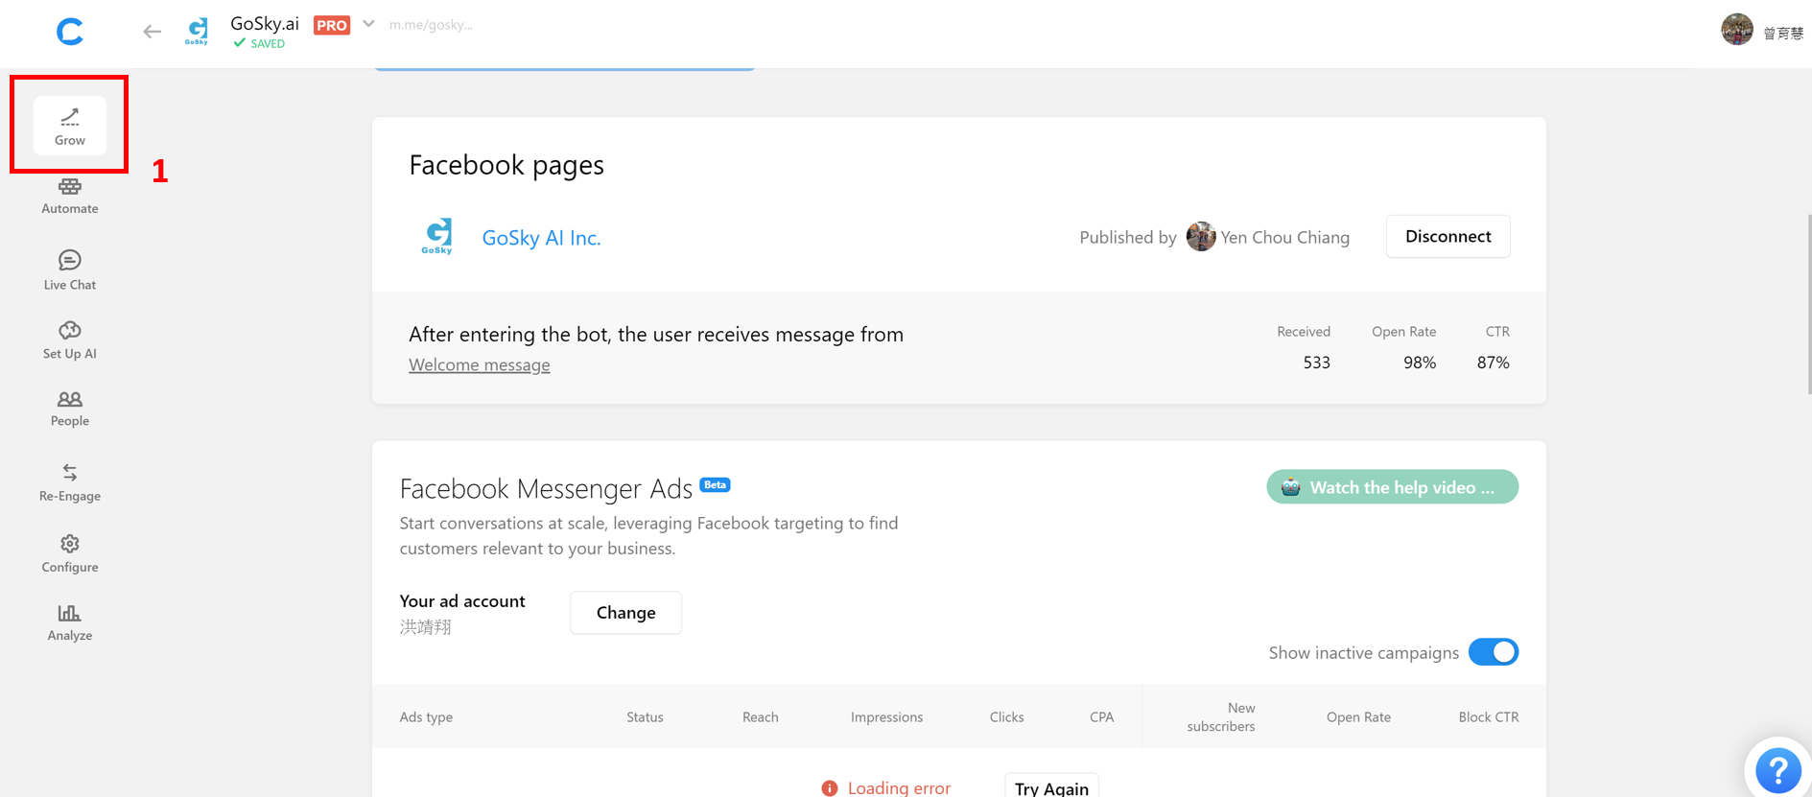Click the GoSky bot logo in the header
The height and width of the screenshot is (797, 1812).
[198, 31]
